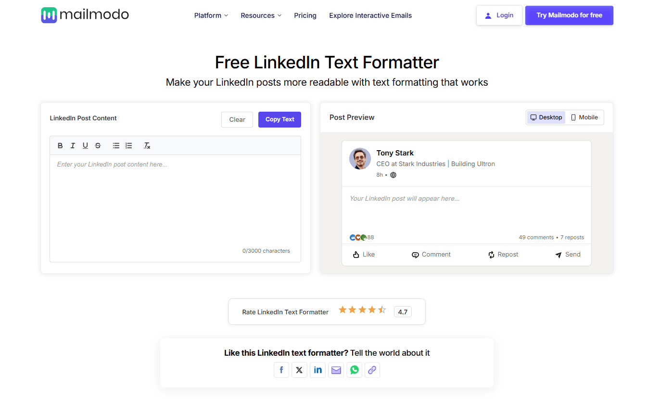Viewport: 648px width, 399px height.
Task: Click the Post Preview label
Action: [x=352, y=117]
